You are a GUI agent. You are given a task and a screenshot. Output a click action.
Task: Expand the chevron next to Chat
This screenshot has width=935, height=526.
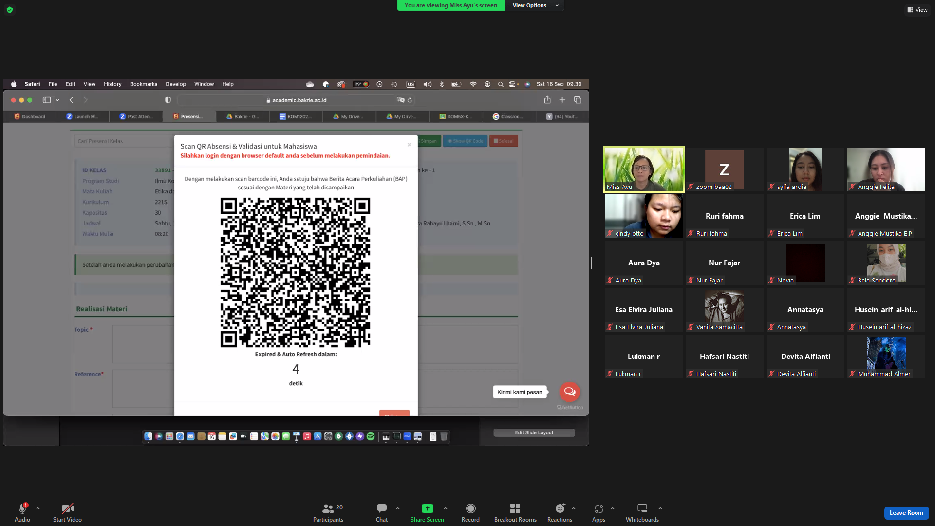(398, 508)
